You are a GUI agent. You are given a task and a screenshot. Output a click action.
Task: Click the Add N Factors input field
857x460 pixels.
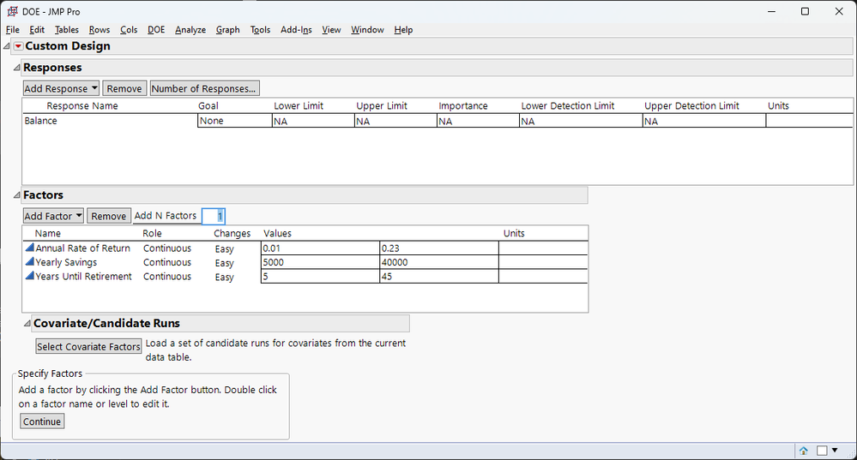click(214, 216)
